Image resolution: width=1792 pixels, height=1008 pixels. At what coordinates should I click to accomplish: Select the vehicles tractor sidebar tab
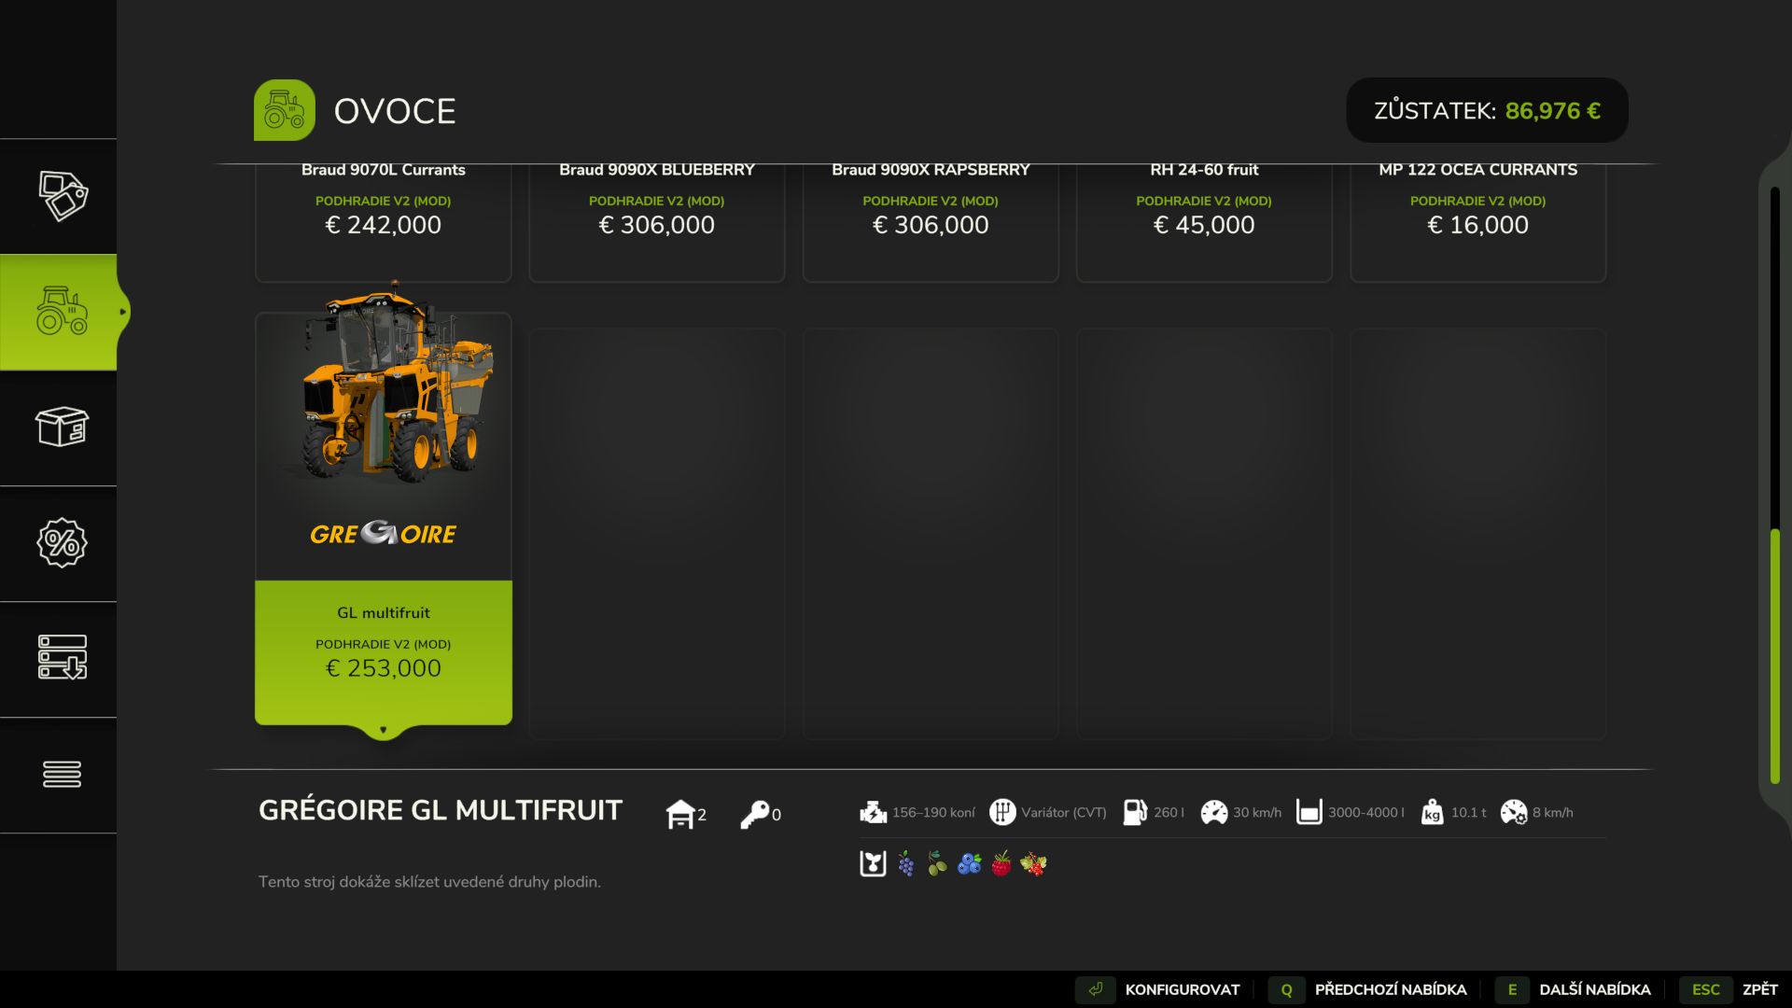[63, 312]
